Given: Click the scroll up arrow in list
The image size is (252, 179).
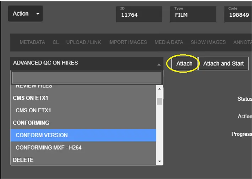Looking at the screenshot, I should pyautogui.click(x=159, y=89).
